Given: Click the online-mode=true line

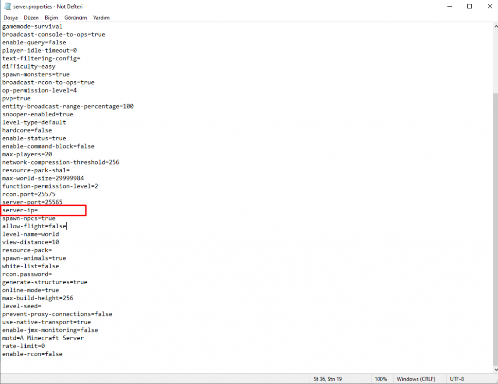Looking at the screenshot, I should (30, 290).
